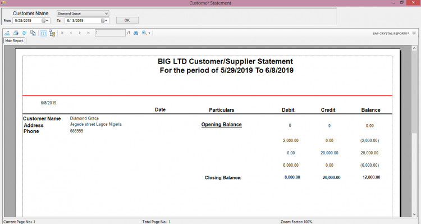The image size is (421, 224).
Task: Select the Main Report tab
Action: point(15,41)
